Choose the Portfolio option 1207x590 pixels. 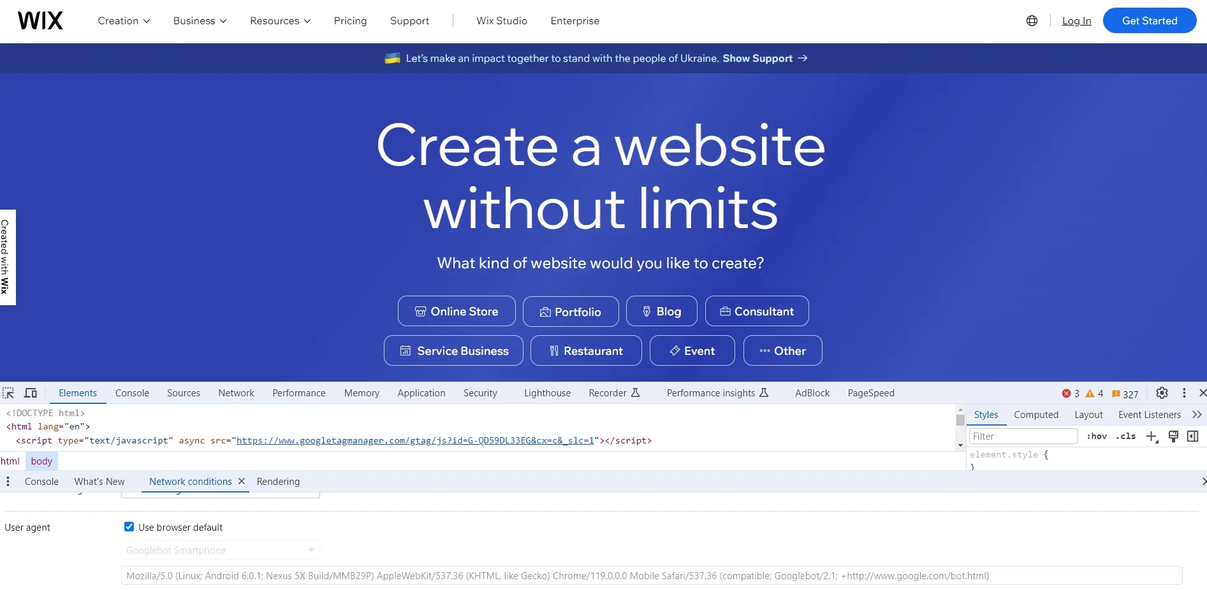coord(571,312)
